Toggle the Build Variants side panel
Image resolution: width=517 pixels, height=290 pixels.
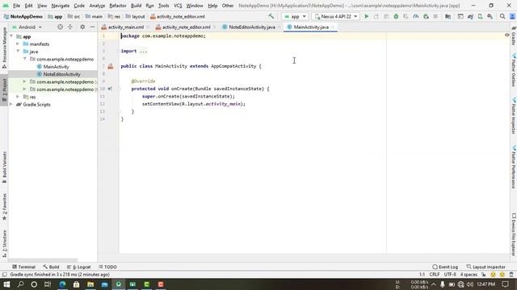click(4, 167)
